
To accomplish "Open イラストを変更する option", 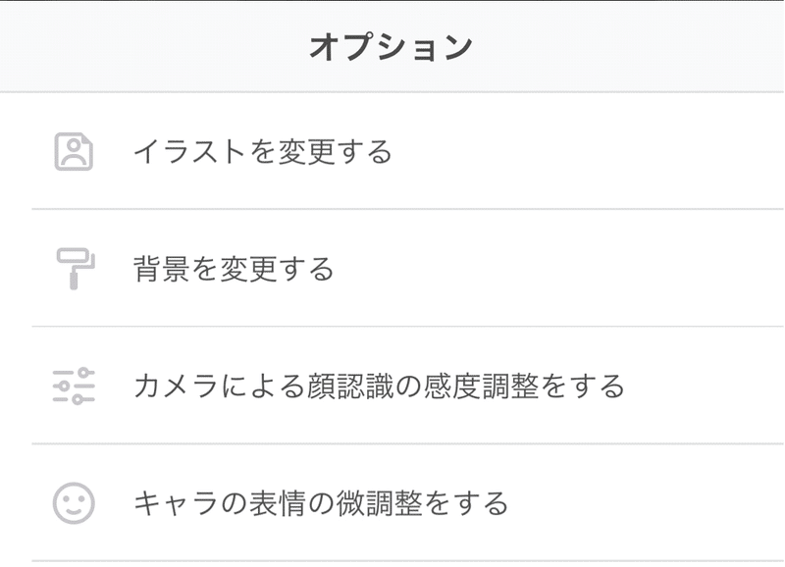I will (x=392, y=152).
